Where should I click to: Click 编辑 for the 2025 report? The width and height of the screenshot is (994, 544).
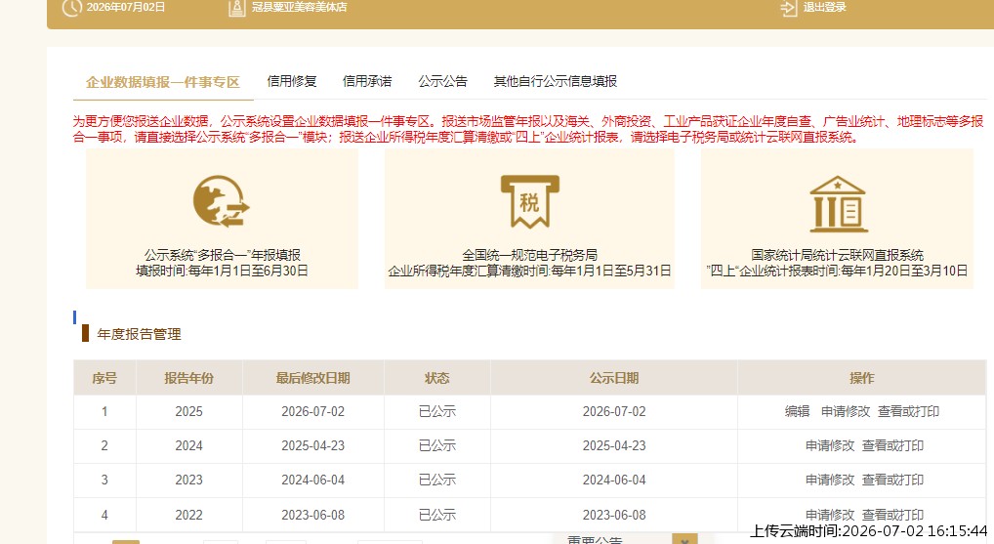tap(798, 411)
